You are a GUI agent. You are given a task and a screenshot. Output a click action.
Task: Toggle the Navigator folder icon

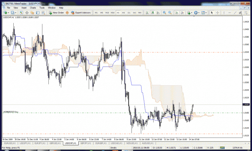(x=32, y=13)
